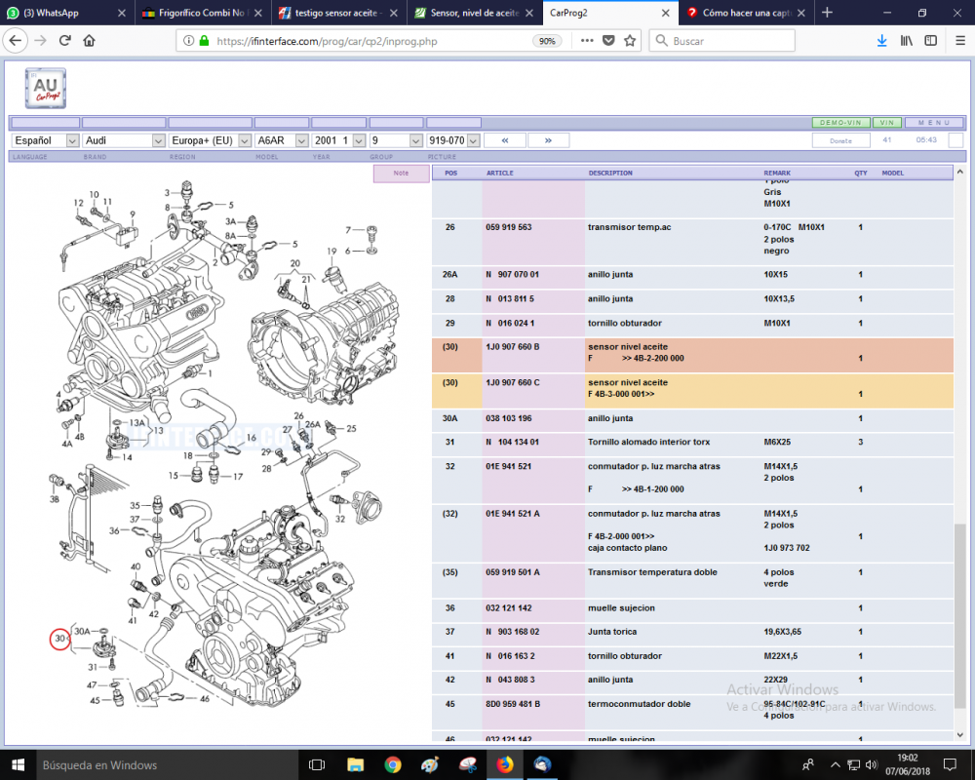Click the parts list scroll down arrow

(960, 734)
